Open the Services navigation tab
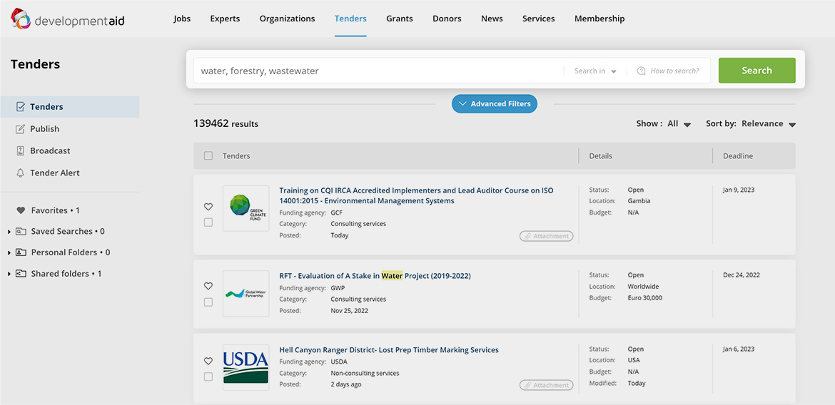Screen dimensions: 835x405 pyautogui.click(x=538, y=19)
